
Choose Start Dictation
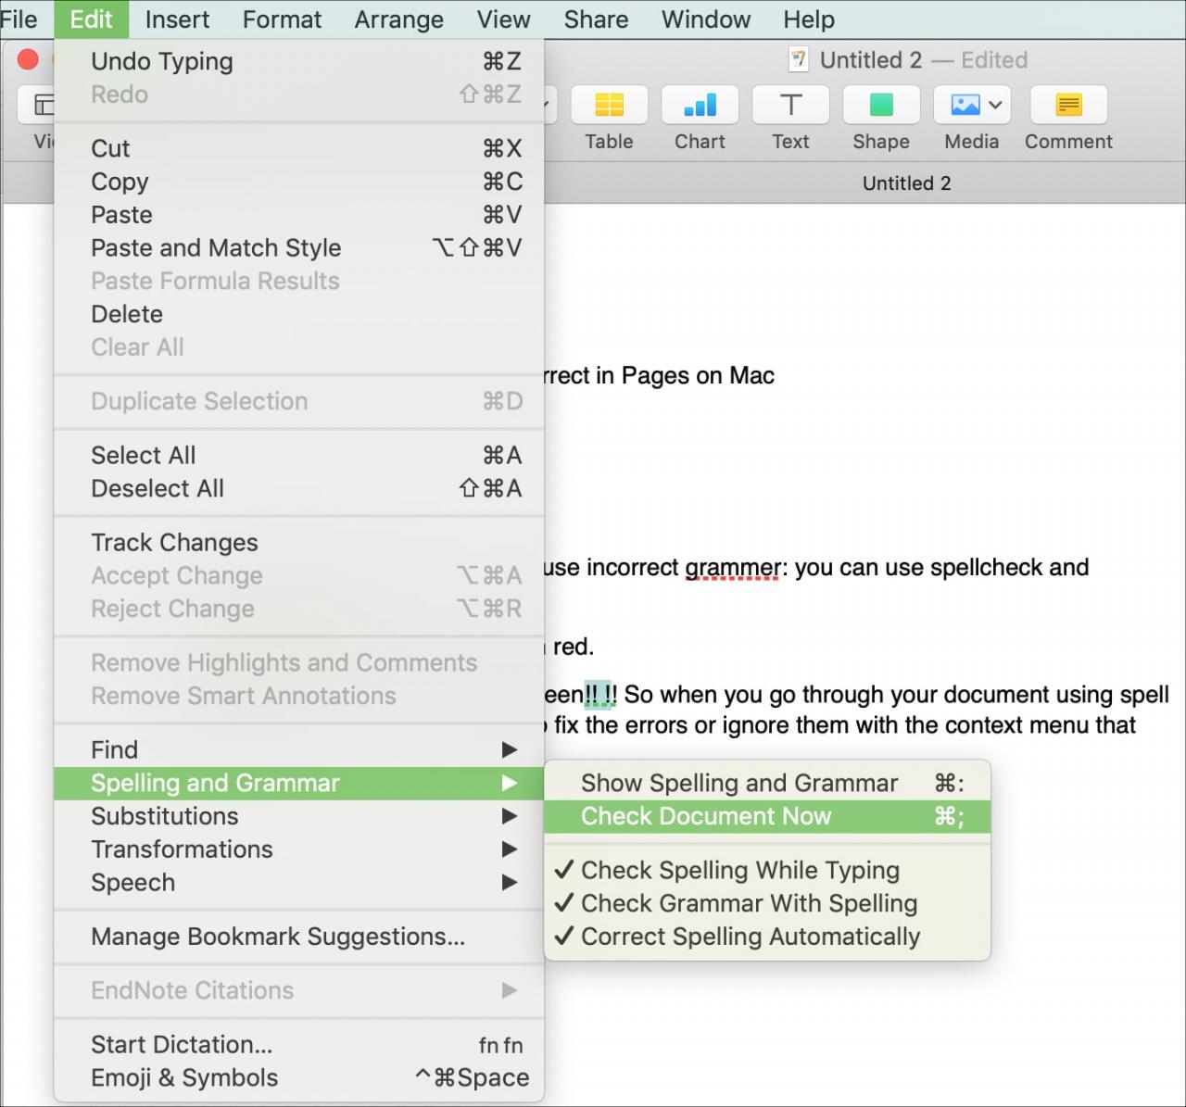coord(298,1044)
